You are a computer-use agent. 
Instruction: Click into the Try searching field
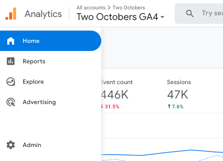click(x=199, y=14)
